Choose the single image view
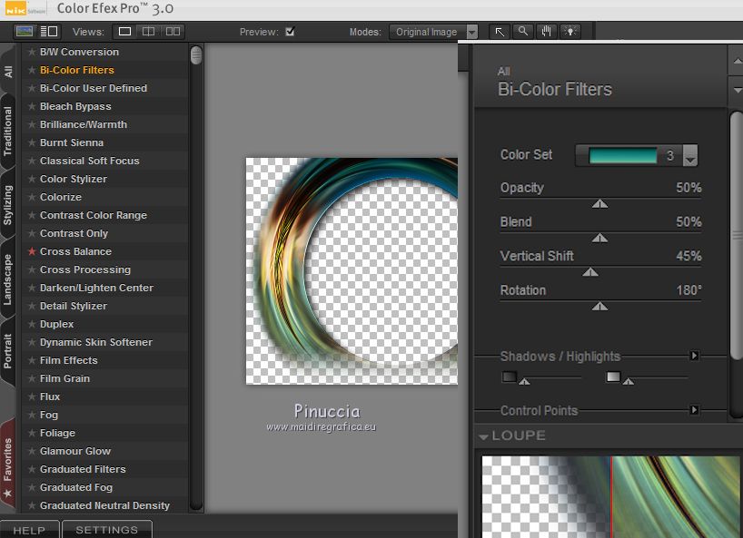The width and height of the screenshot is (743, 538). [124, 32]
